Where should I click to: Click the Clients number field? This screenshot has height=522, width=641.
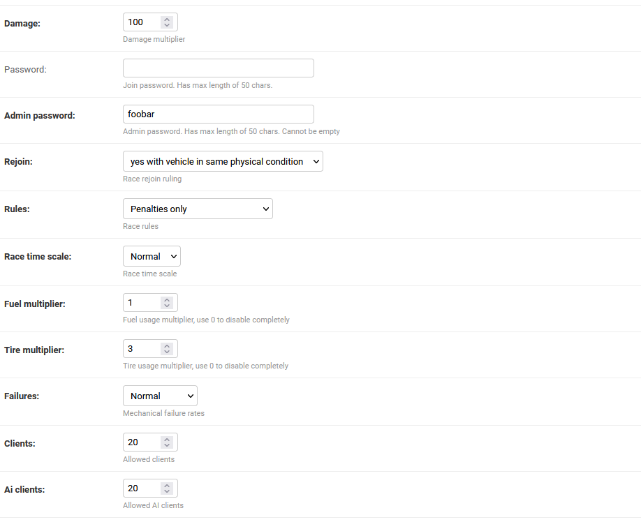click(142, 442)
